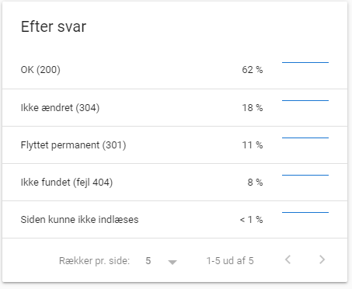The height and width of the screenshot is (289, 352).
Task: Click the 62 % percentage value
Action: point(253,70)
